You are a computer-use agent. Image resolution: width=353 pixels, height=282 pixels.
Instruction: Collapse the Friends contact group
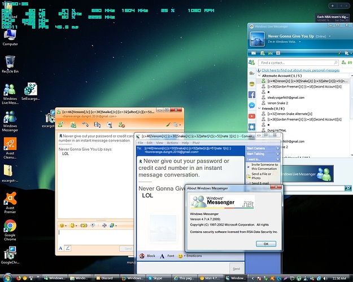click(x=259, y=108)
